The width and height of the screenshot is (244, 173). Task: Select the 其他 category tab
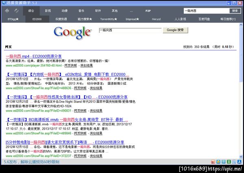[115, 11]
